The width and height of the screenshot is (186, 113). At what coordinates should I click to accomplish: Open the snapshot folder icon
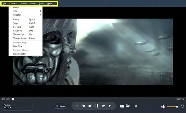coord(128,106)
